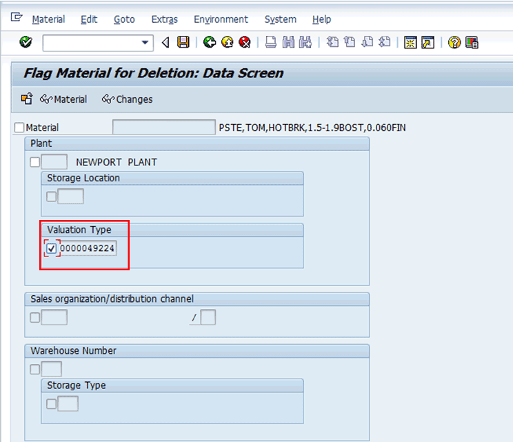513x442 pixels.
Task: Go to Last Page icon
Action: click(x=385, y=42)
